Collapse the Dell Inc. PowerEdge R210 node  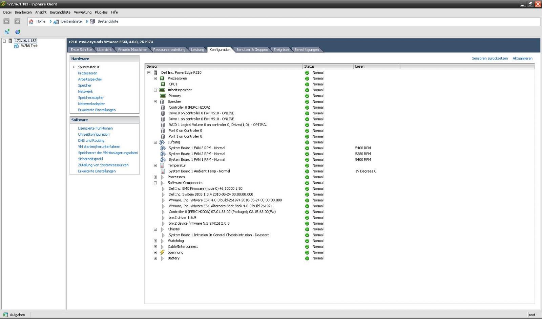[149, 73]
